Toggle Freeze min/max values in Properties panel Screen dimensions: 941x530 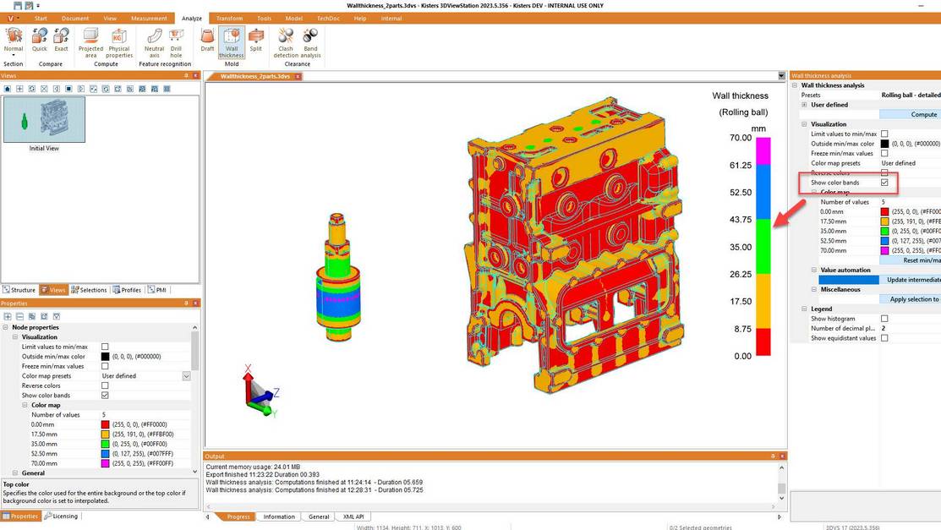pyautogui.click(x=105, y=366)
